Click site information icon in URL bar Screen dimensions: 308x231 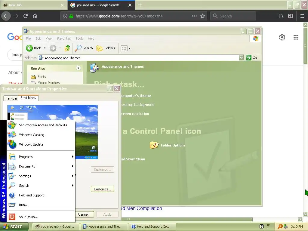[65, 16]
